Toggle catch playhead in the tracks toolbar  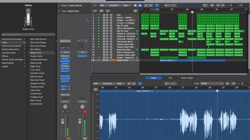[157, 5]
